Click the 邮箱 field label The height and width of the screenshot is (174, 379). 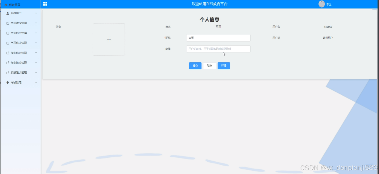click(168, 49)
